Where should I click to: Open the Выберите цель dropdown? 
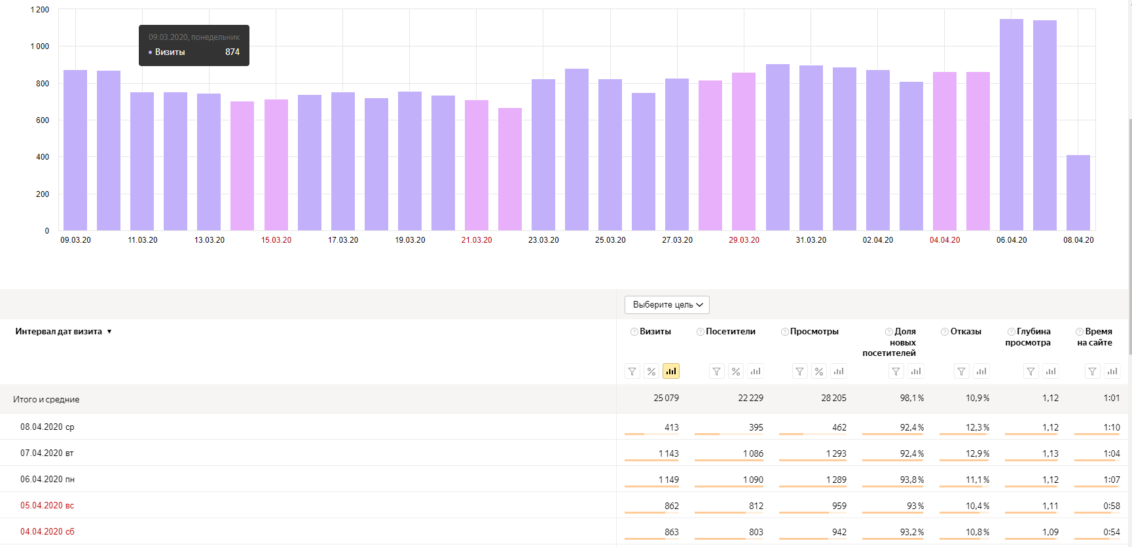tap(667, 305)
